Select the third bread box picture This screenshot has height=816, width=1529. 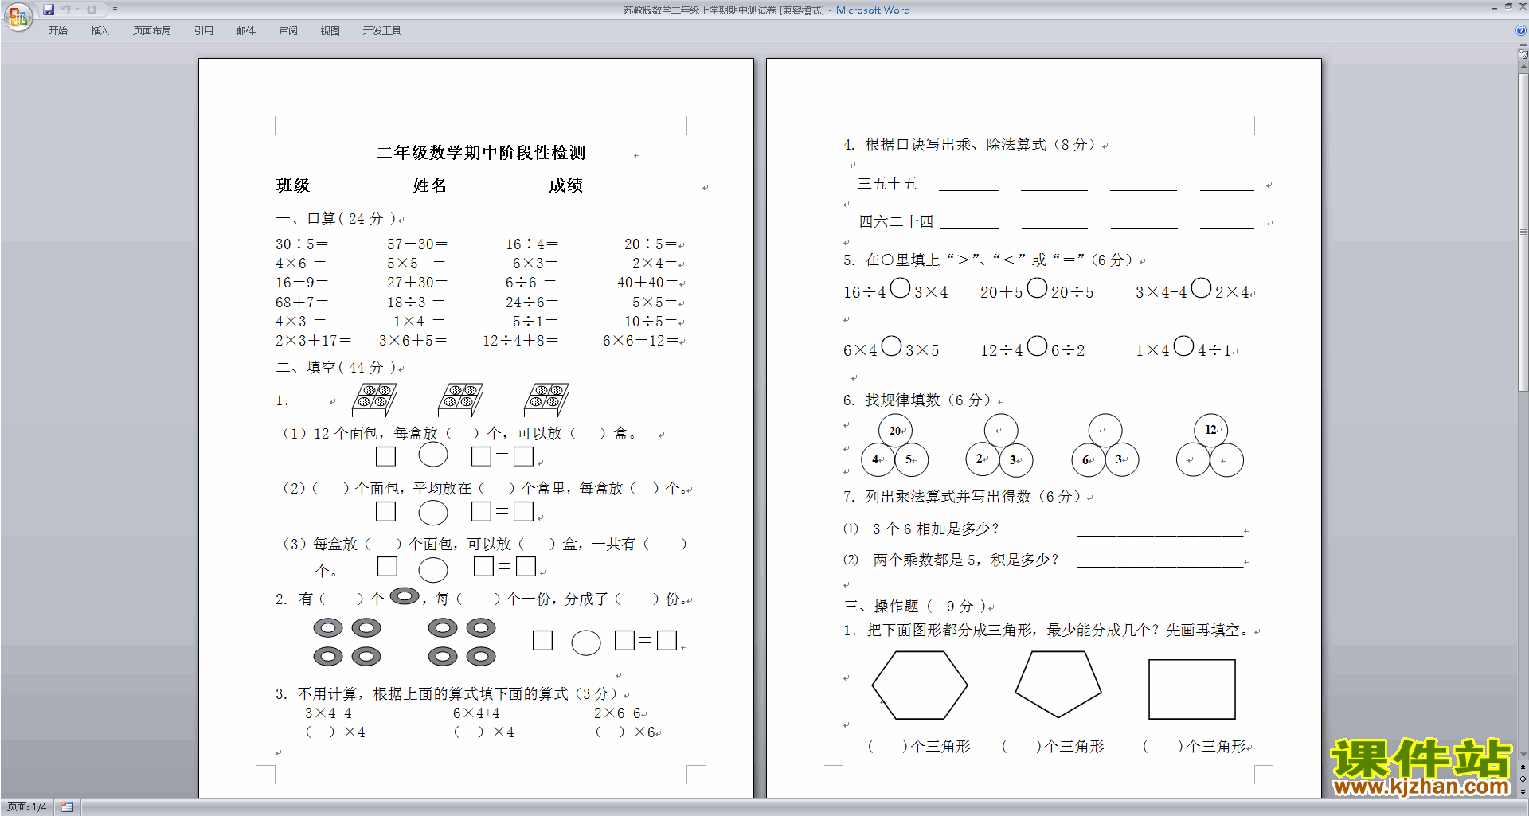tap(547, 400)
